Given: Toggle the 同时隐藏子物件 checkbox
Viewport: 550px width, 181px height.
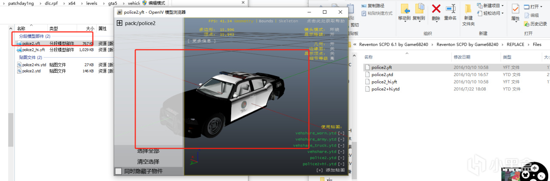Looking at the screenshot, I should 119,172.
